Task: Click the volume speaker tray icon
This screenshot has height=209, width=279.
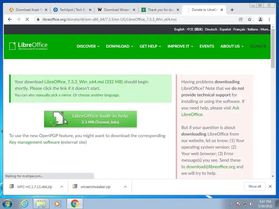Action: tap(251, 204)
